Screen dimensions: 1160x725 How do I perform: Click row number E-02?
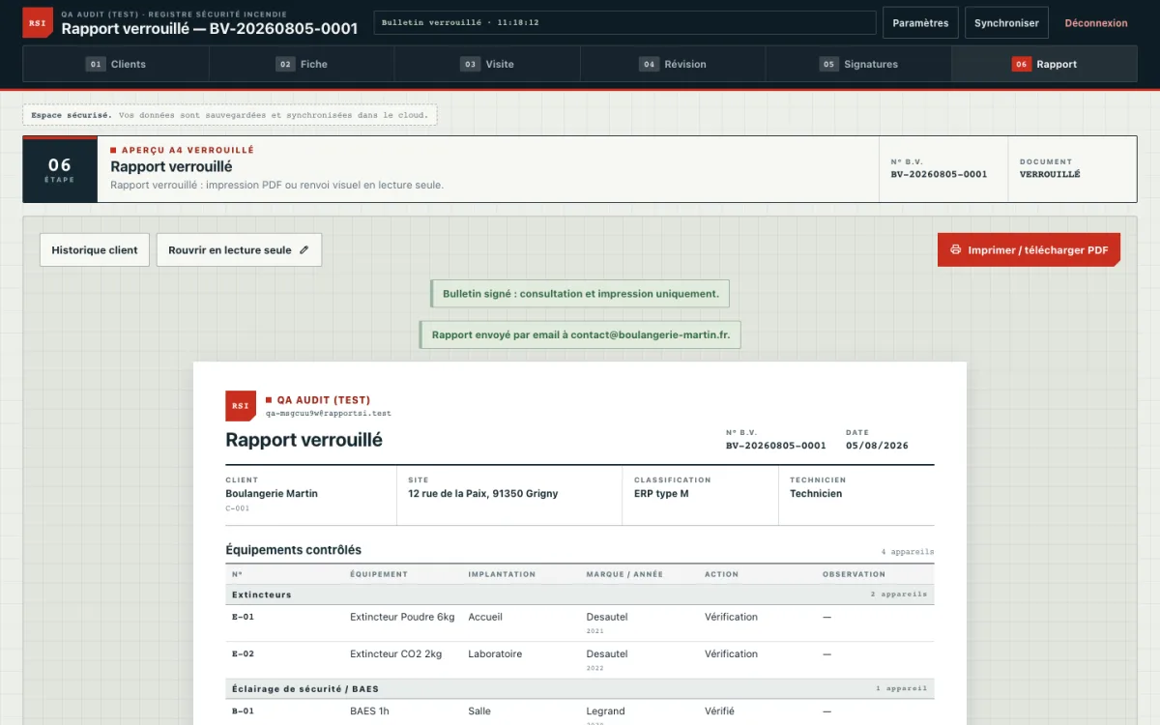[243, 653]
